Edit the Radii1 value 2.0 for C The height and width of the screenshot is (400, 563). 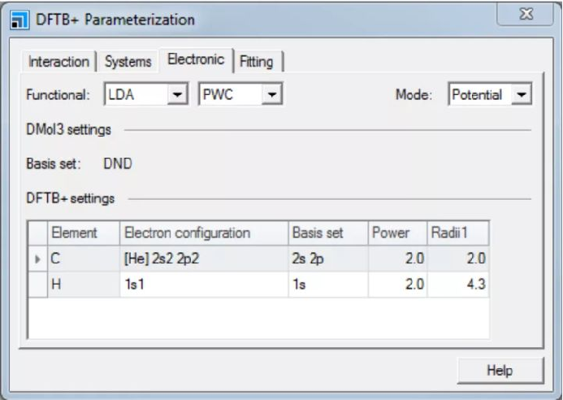coord(458,259)
